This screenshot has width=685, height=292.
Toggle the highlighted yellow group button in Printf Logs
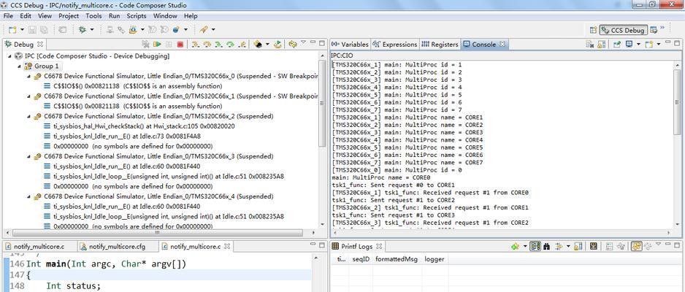[637, 247]
